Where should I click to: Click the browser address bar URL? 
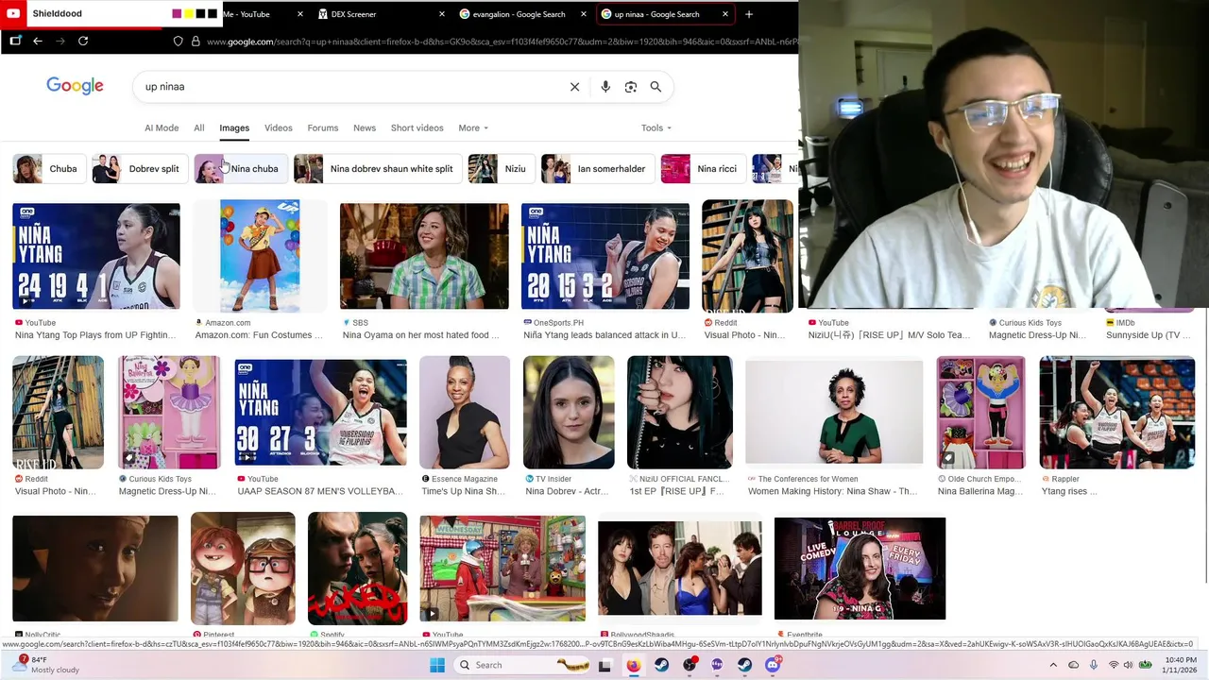coord(501,42)
